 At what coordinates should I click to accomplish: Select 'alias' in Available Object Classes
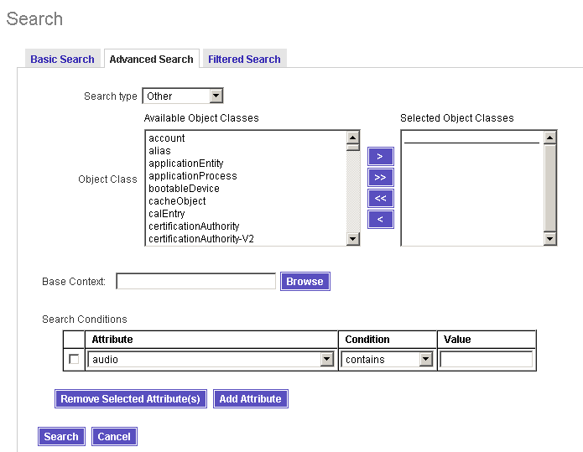pyautogui.click(x=246, y=151)
